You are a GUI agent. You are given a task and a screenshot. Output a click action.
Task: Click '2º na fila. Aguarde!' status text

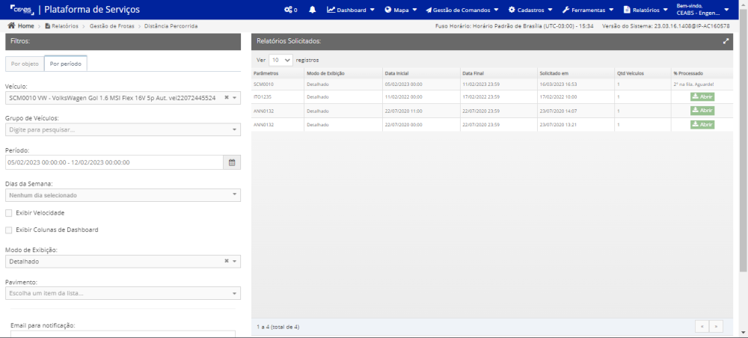coord(693,84)
